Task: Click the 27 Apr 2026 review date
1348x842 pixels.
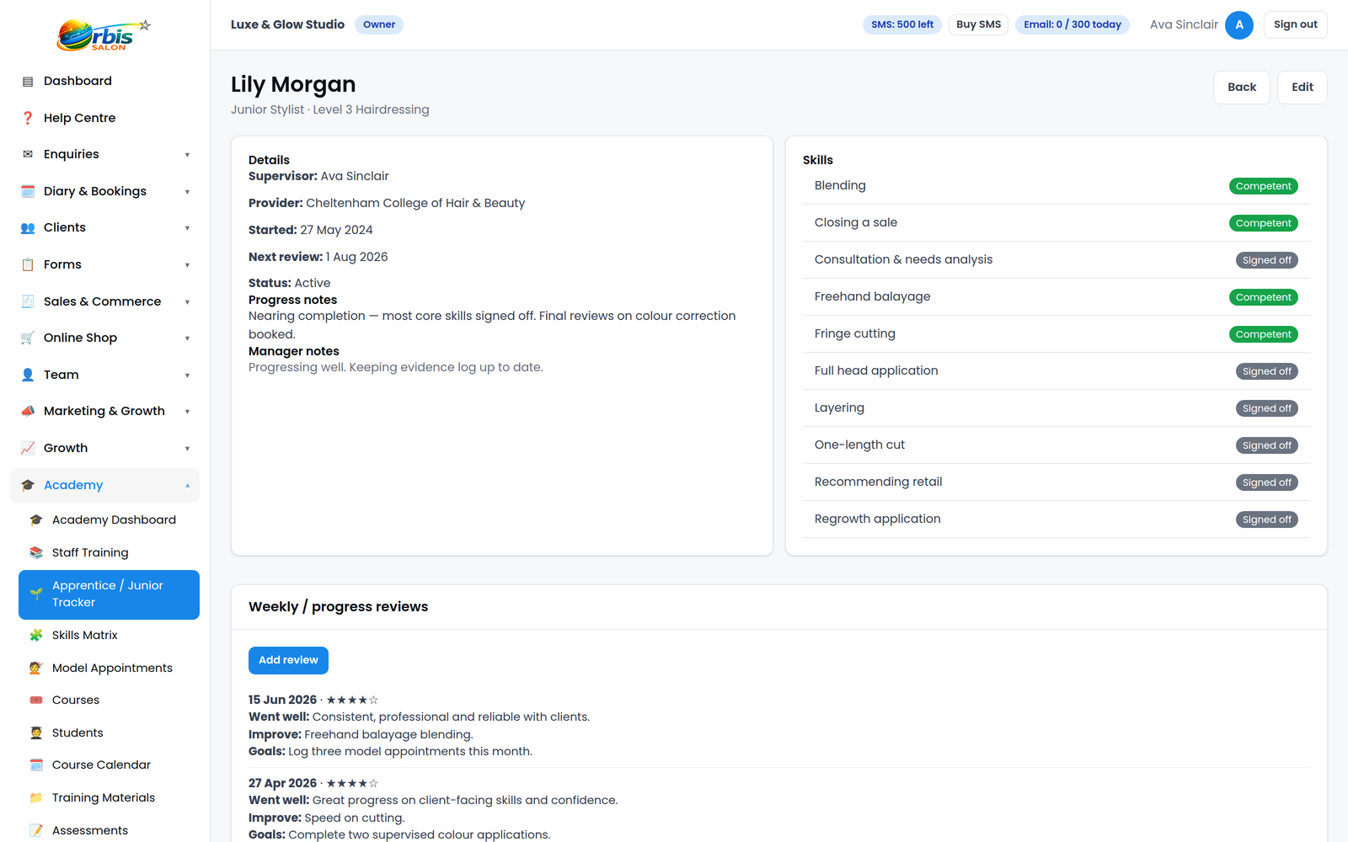Action: coord(282,783)
